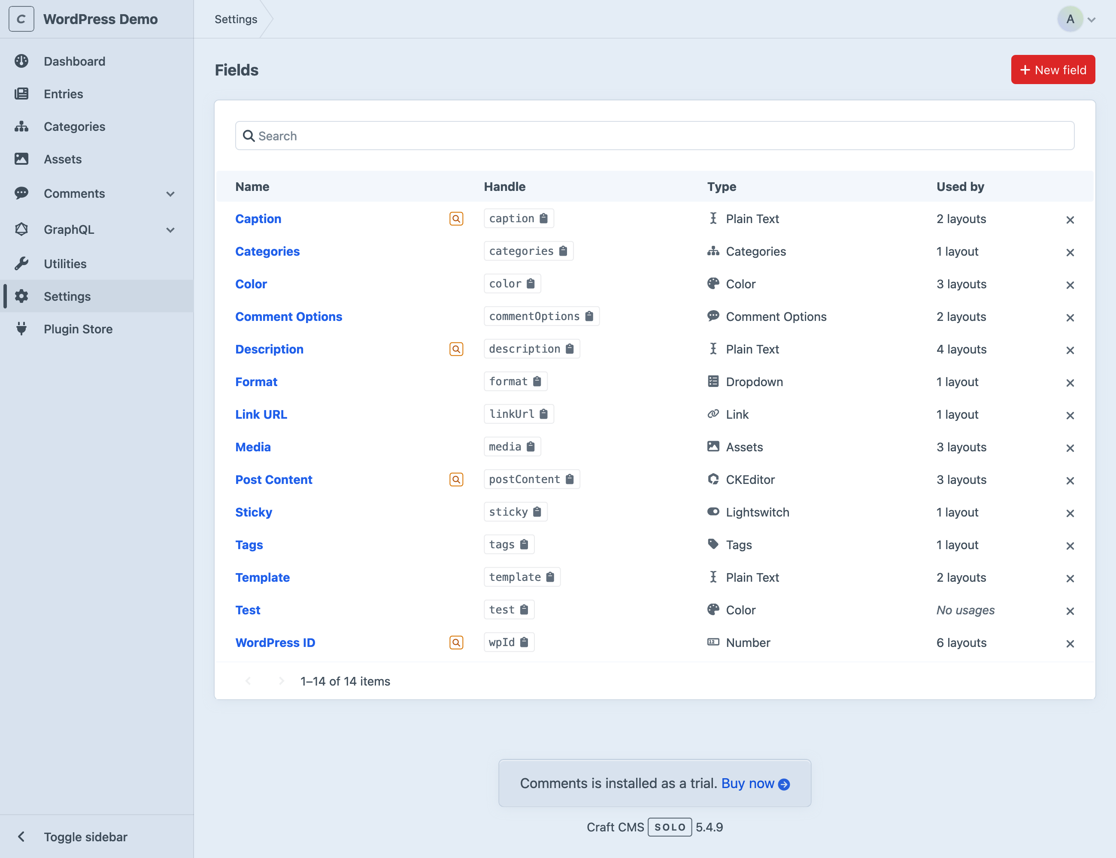The height and width of the screenshot is (858, 1116).
Task: Click the Handle column header
Action: click(x=504, y=187)
